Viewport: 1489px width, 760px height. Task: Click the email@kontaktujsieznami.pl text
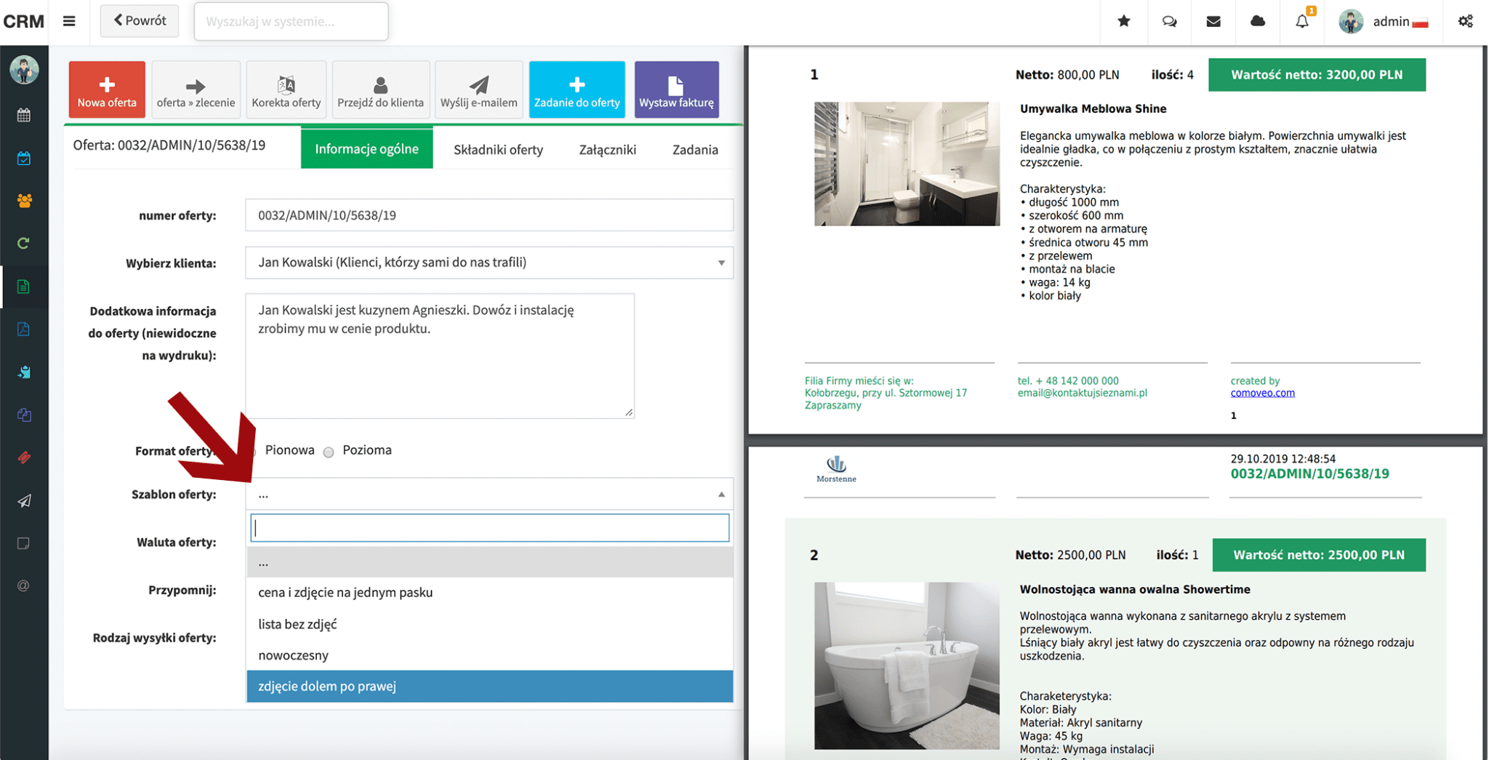click(x=1082, y=393)
